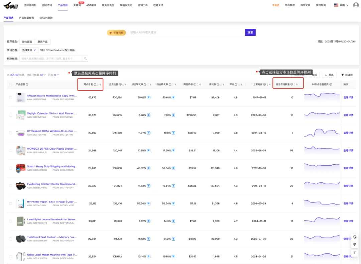Click the magnifier icon in 剔除标题 field
This screenshot has width=361, height=264.
coord(86,59)
